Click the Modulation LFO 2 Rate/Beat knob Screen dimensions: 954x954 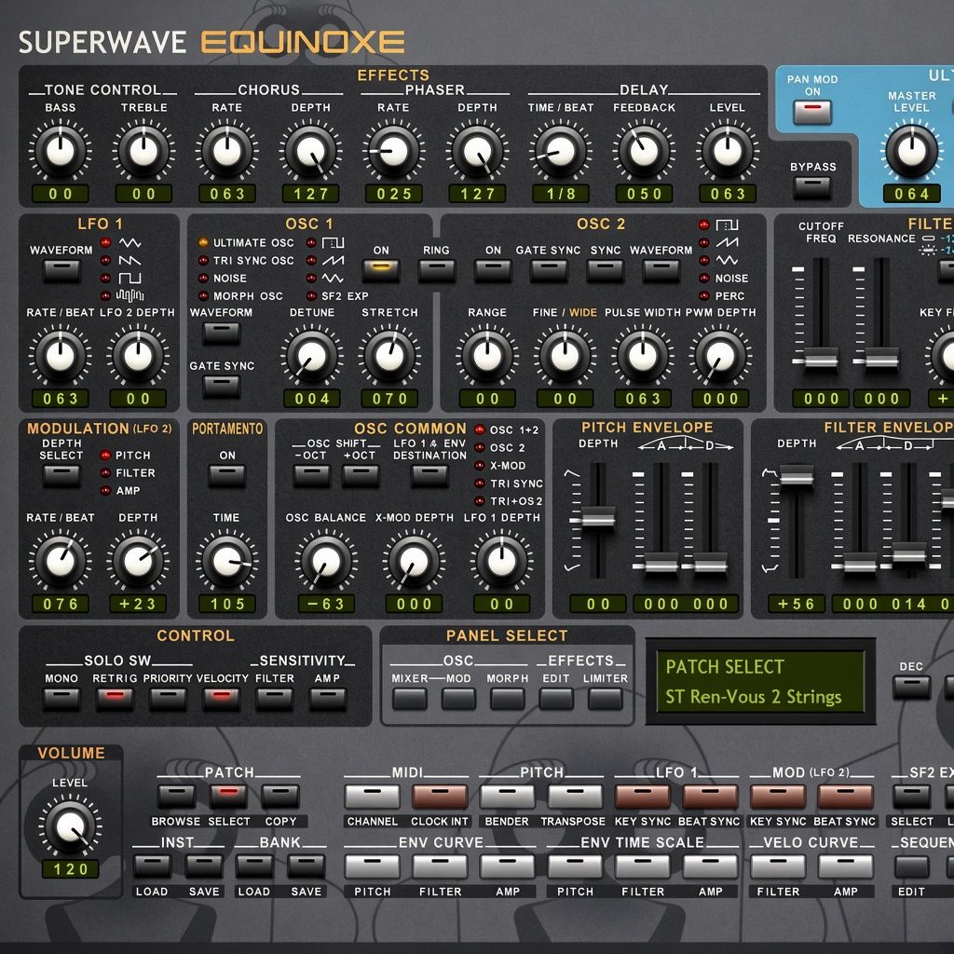(61, 562)
